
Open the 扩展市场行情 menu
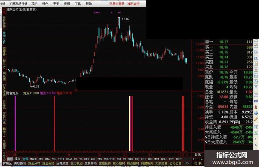[x=18, y=4]
